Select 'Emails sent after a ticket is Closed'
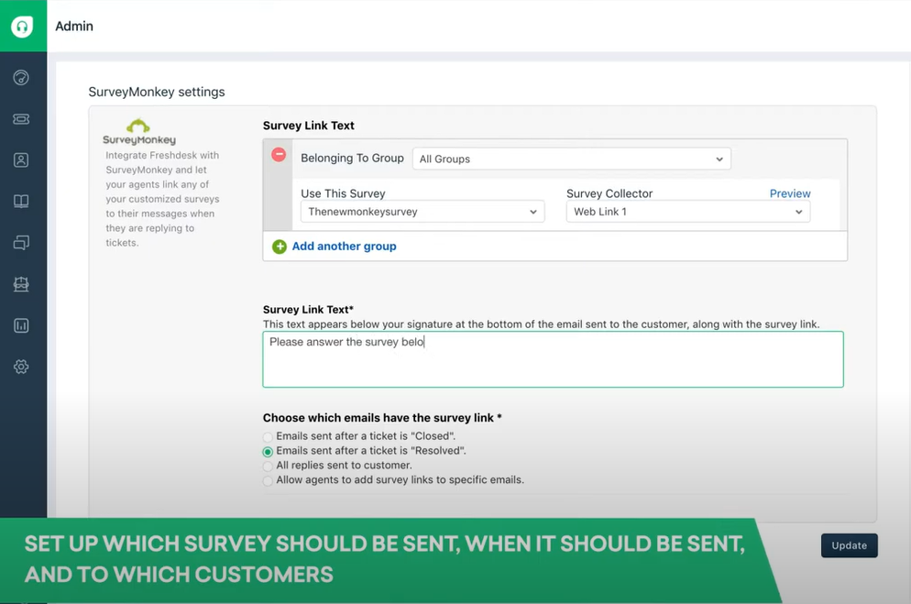 [268, 437]
